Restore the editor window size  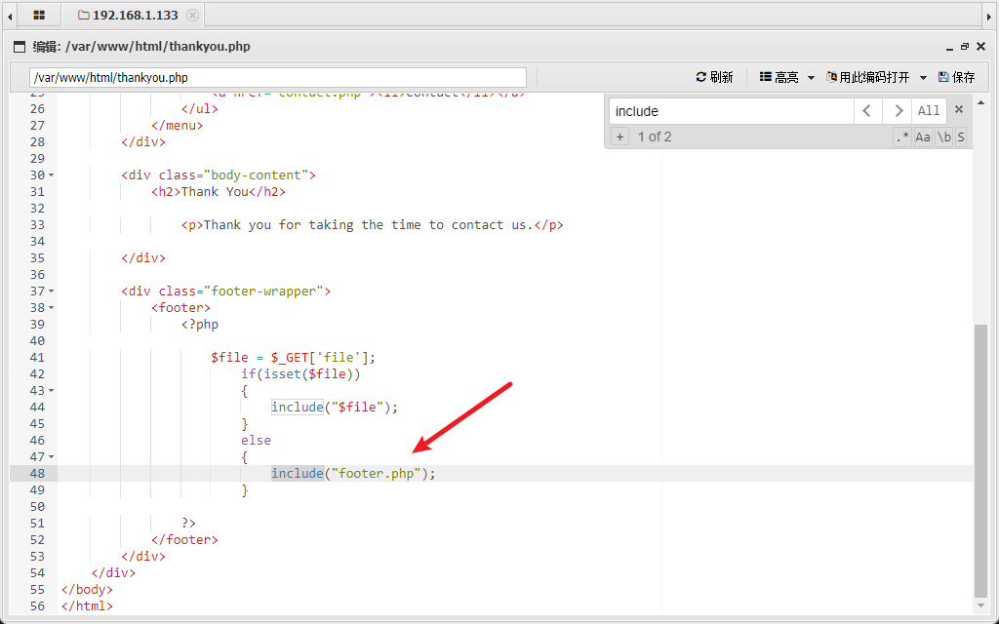[965, 47]
